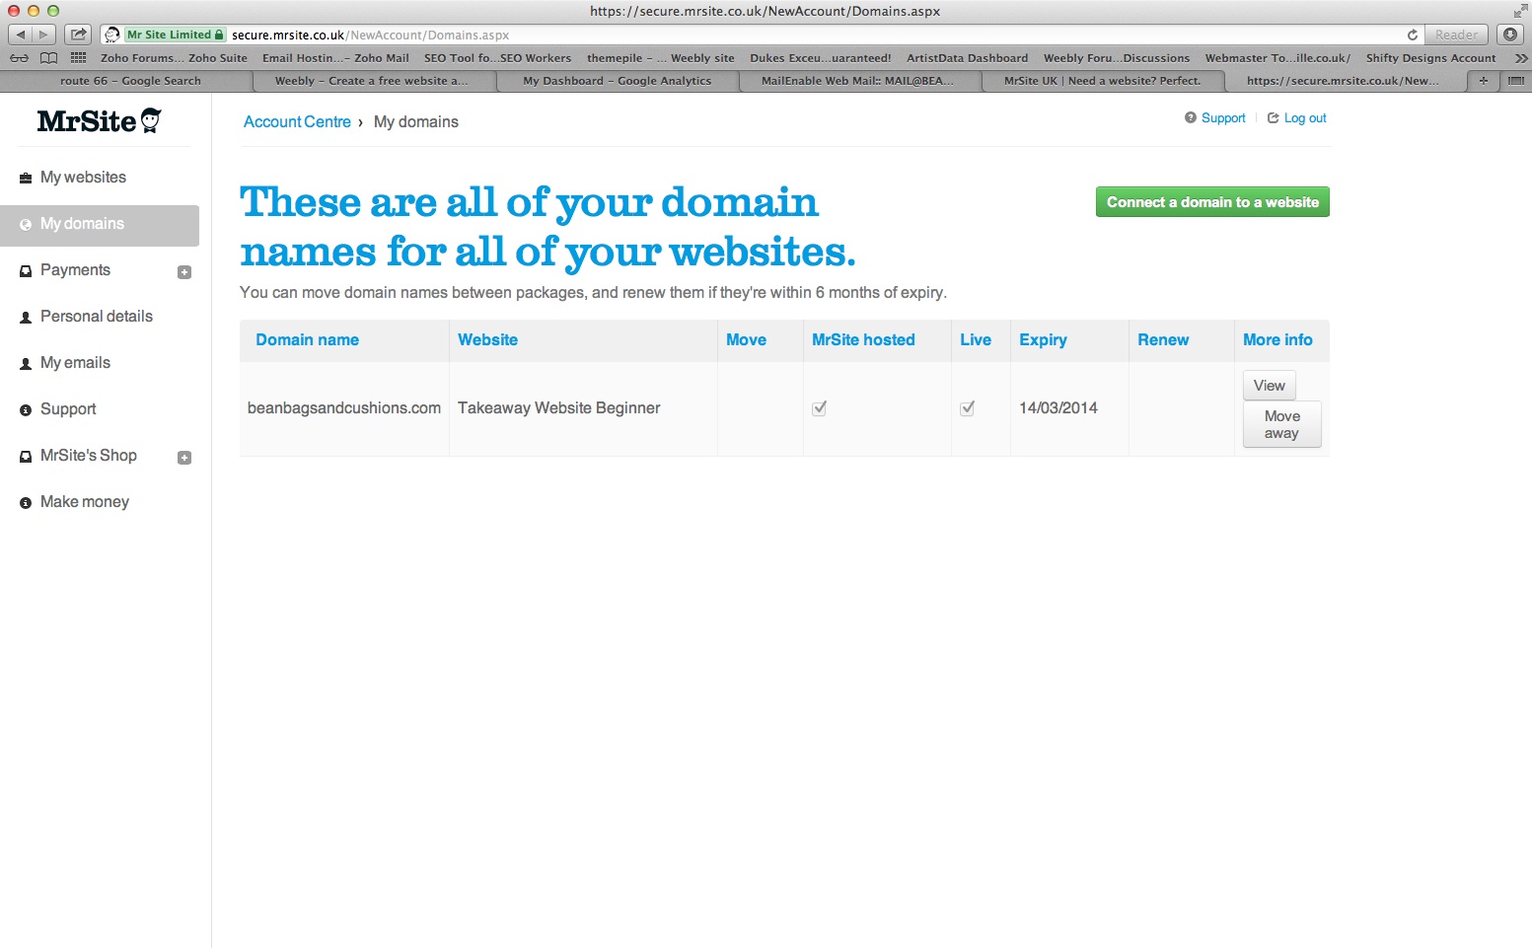Click the Make money sidebar icon
The width and height of the screenshot is (1532, 948).
[x=26, y=503]
